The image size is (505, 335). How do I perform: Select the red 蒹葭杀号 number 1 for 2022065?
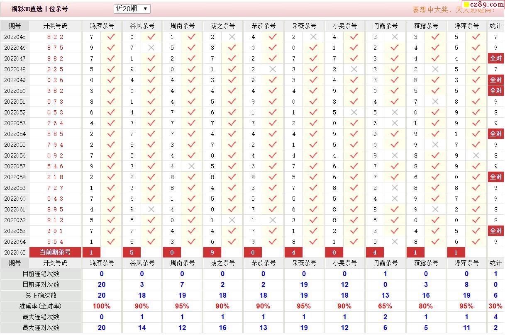(x=415, y=252)
